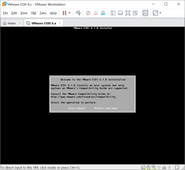This screenshot has height=170, width=185.
Task: Expand the stretch guest dropdown arrow
Action: pyautogui.click(x=160, y=13)
